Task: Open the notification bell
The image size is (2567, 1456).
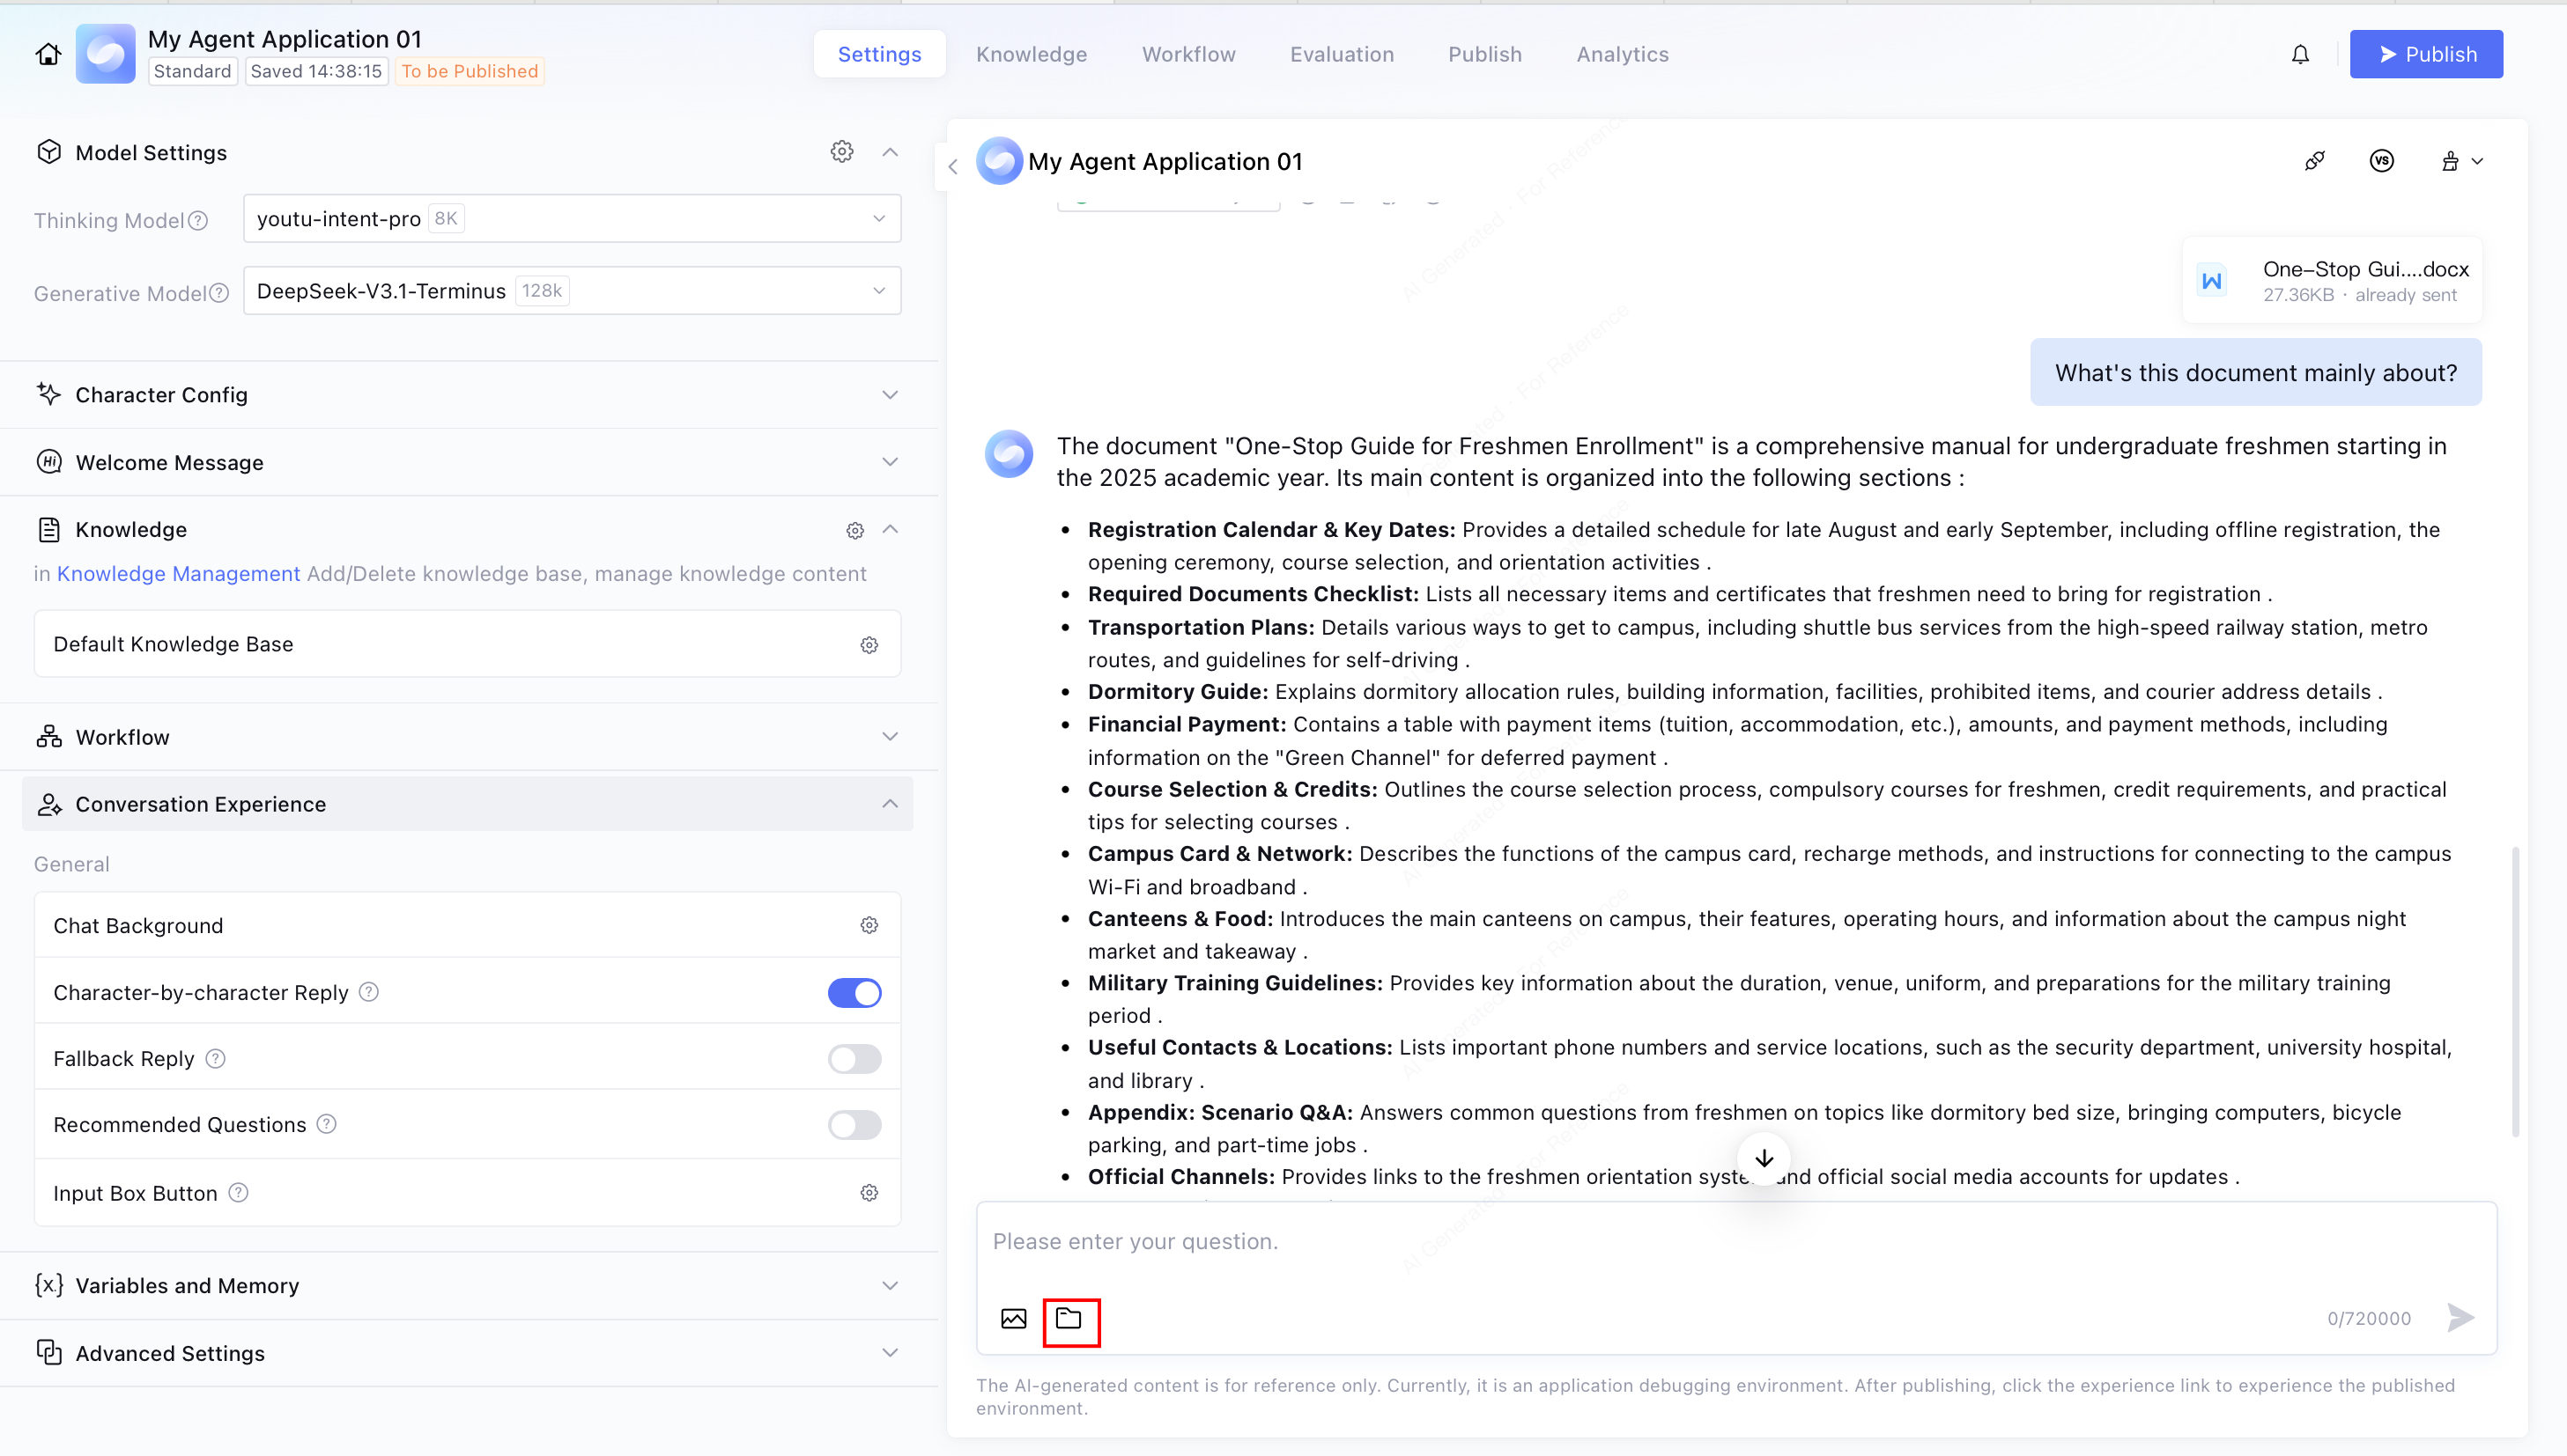Action: point(2300,54)
